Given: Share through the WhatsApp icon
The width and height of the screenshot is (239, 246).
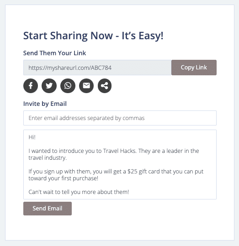Looking at the screenshot, I should pyautogui.click(x=68, y=86).
